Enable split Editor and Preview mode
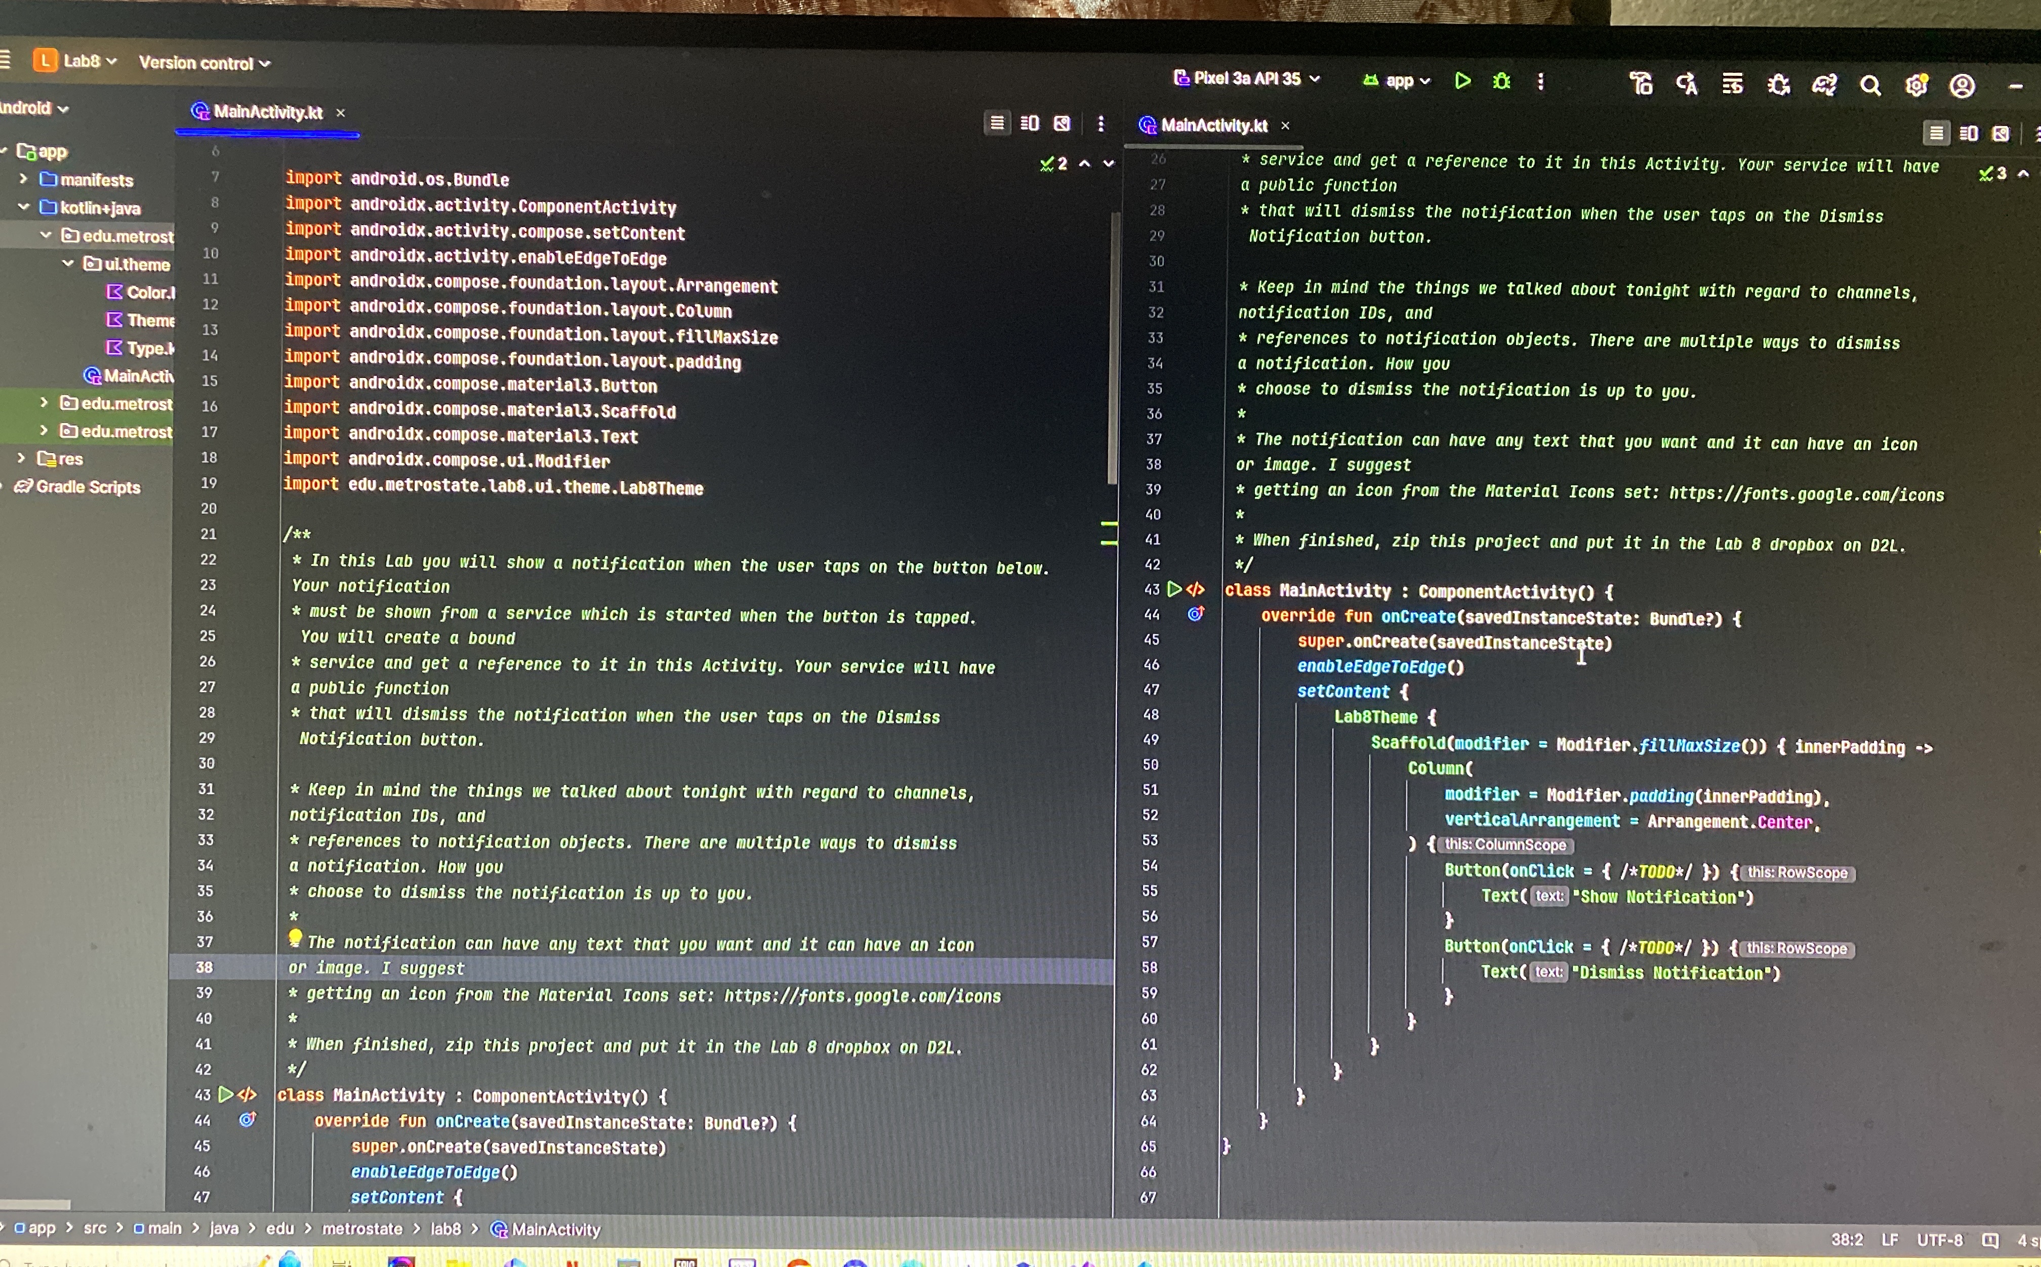The image size is (2041, 1267). click(1968, 133)
